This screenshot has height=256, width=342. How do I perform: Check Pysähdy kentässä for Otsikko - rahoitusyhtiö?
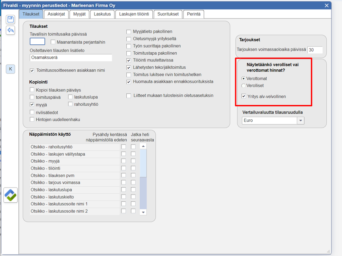[x=124, y=147]
